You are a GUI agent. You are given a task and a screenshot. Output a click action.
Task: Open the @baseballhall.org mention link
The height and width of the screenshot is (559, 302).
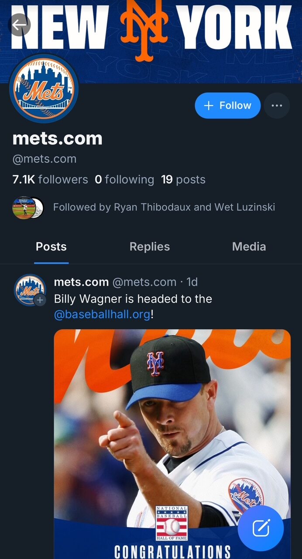(x=102, y=314)
